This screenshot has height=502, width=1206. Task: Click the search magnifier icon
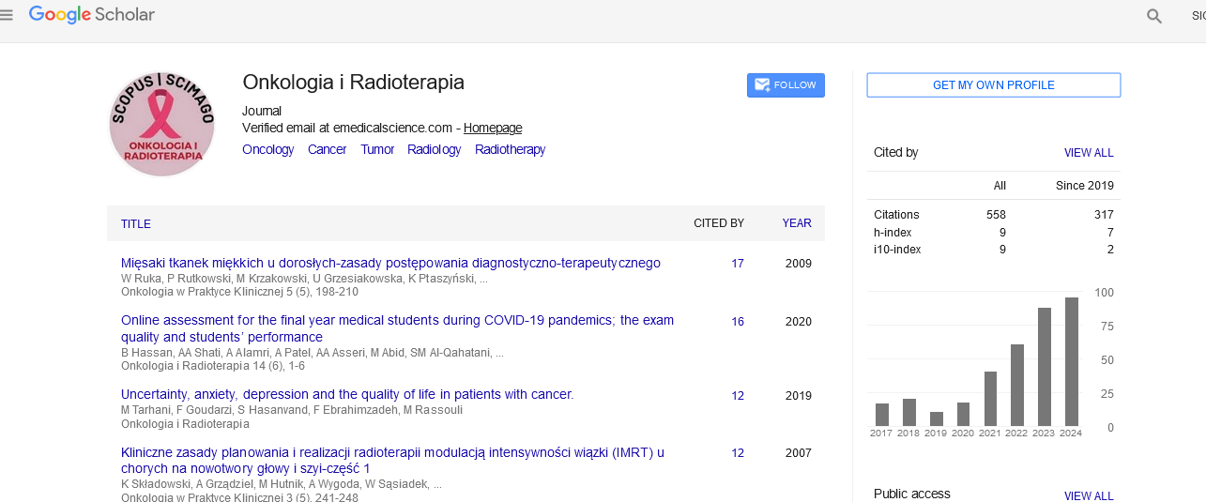click(x=1154, y=16)
